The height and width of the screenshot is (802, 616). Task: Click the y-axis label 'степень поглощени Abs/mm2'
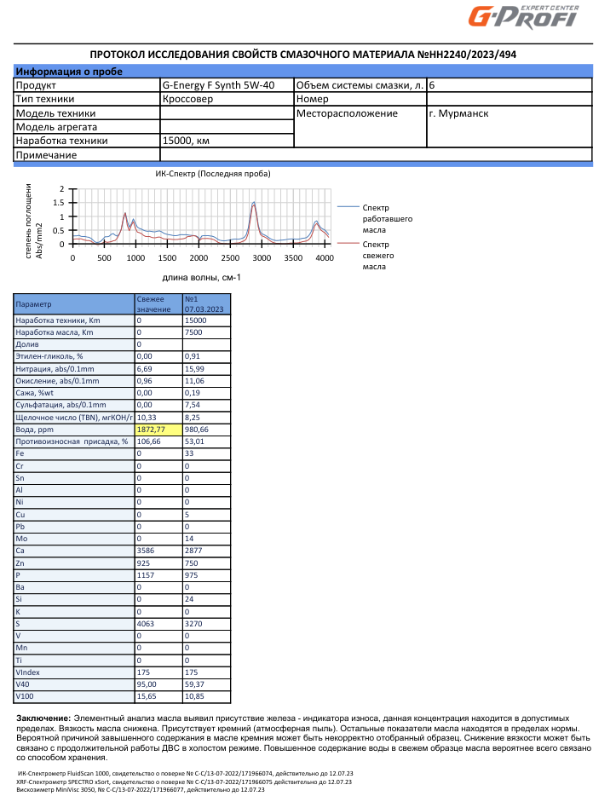click(x=34, y=221)
